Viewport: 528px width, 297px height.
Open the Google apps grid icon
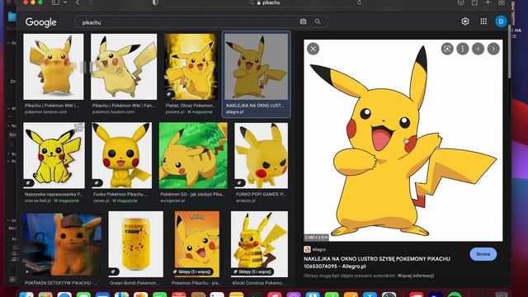click(x=483, y=21)
